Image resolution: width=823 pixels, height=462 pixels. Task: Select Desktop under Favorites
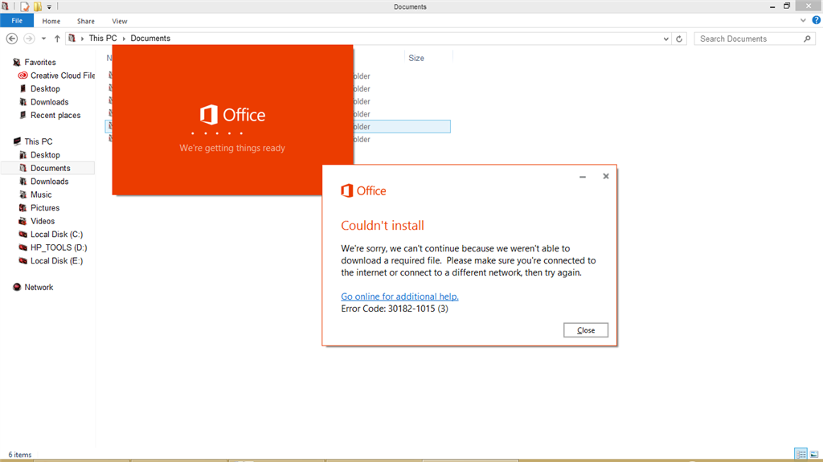click(x=45, y=88)
